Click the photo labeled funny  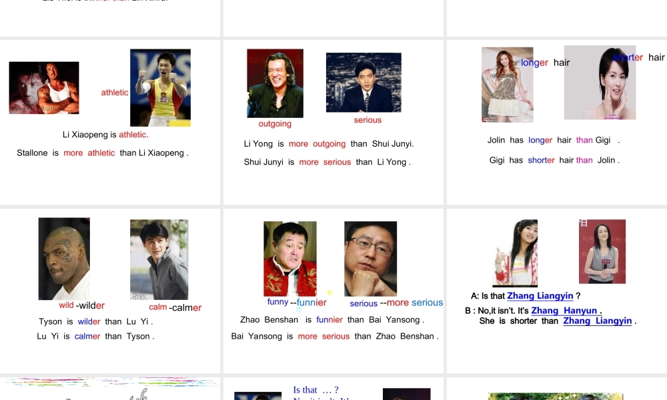click(x=290, y=259)
